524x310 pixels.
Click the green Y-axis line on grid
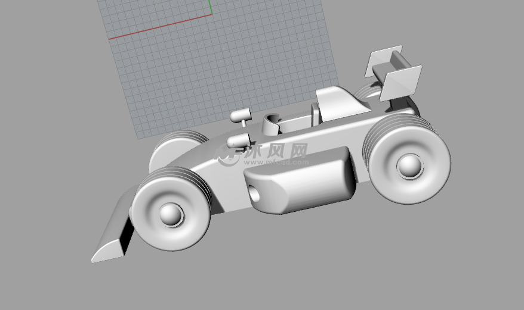point(211,7)
